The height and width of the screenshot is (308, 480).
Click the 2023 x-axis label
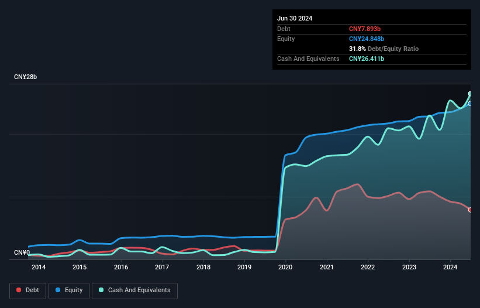(409, 267)
